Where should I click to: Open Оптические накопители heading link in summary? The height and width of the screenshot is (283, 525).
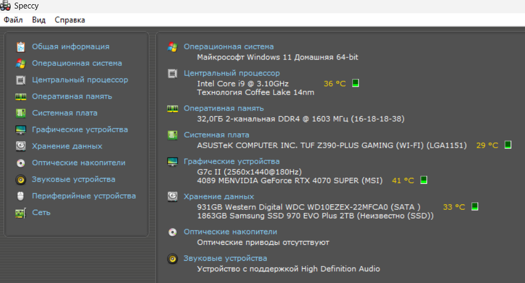click(230, 231)
